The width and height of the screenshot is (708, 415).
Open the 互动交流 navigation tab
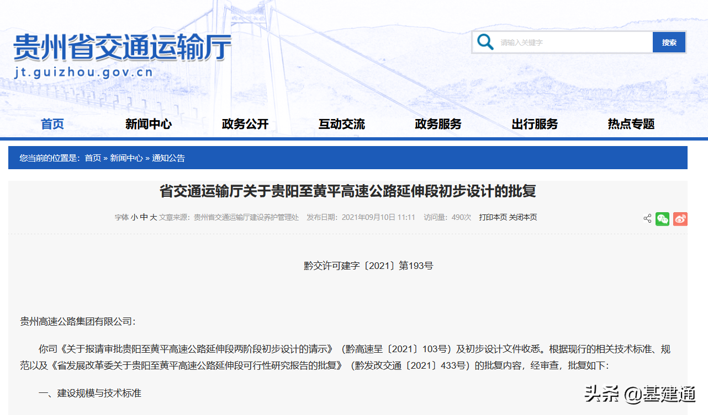pyautogui.click(x=342, y=124)
